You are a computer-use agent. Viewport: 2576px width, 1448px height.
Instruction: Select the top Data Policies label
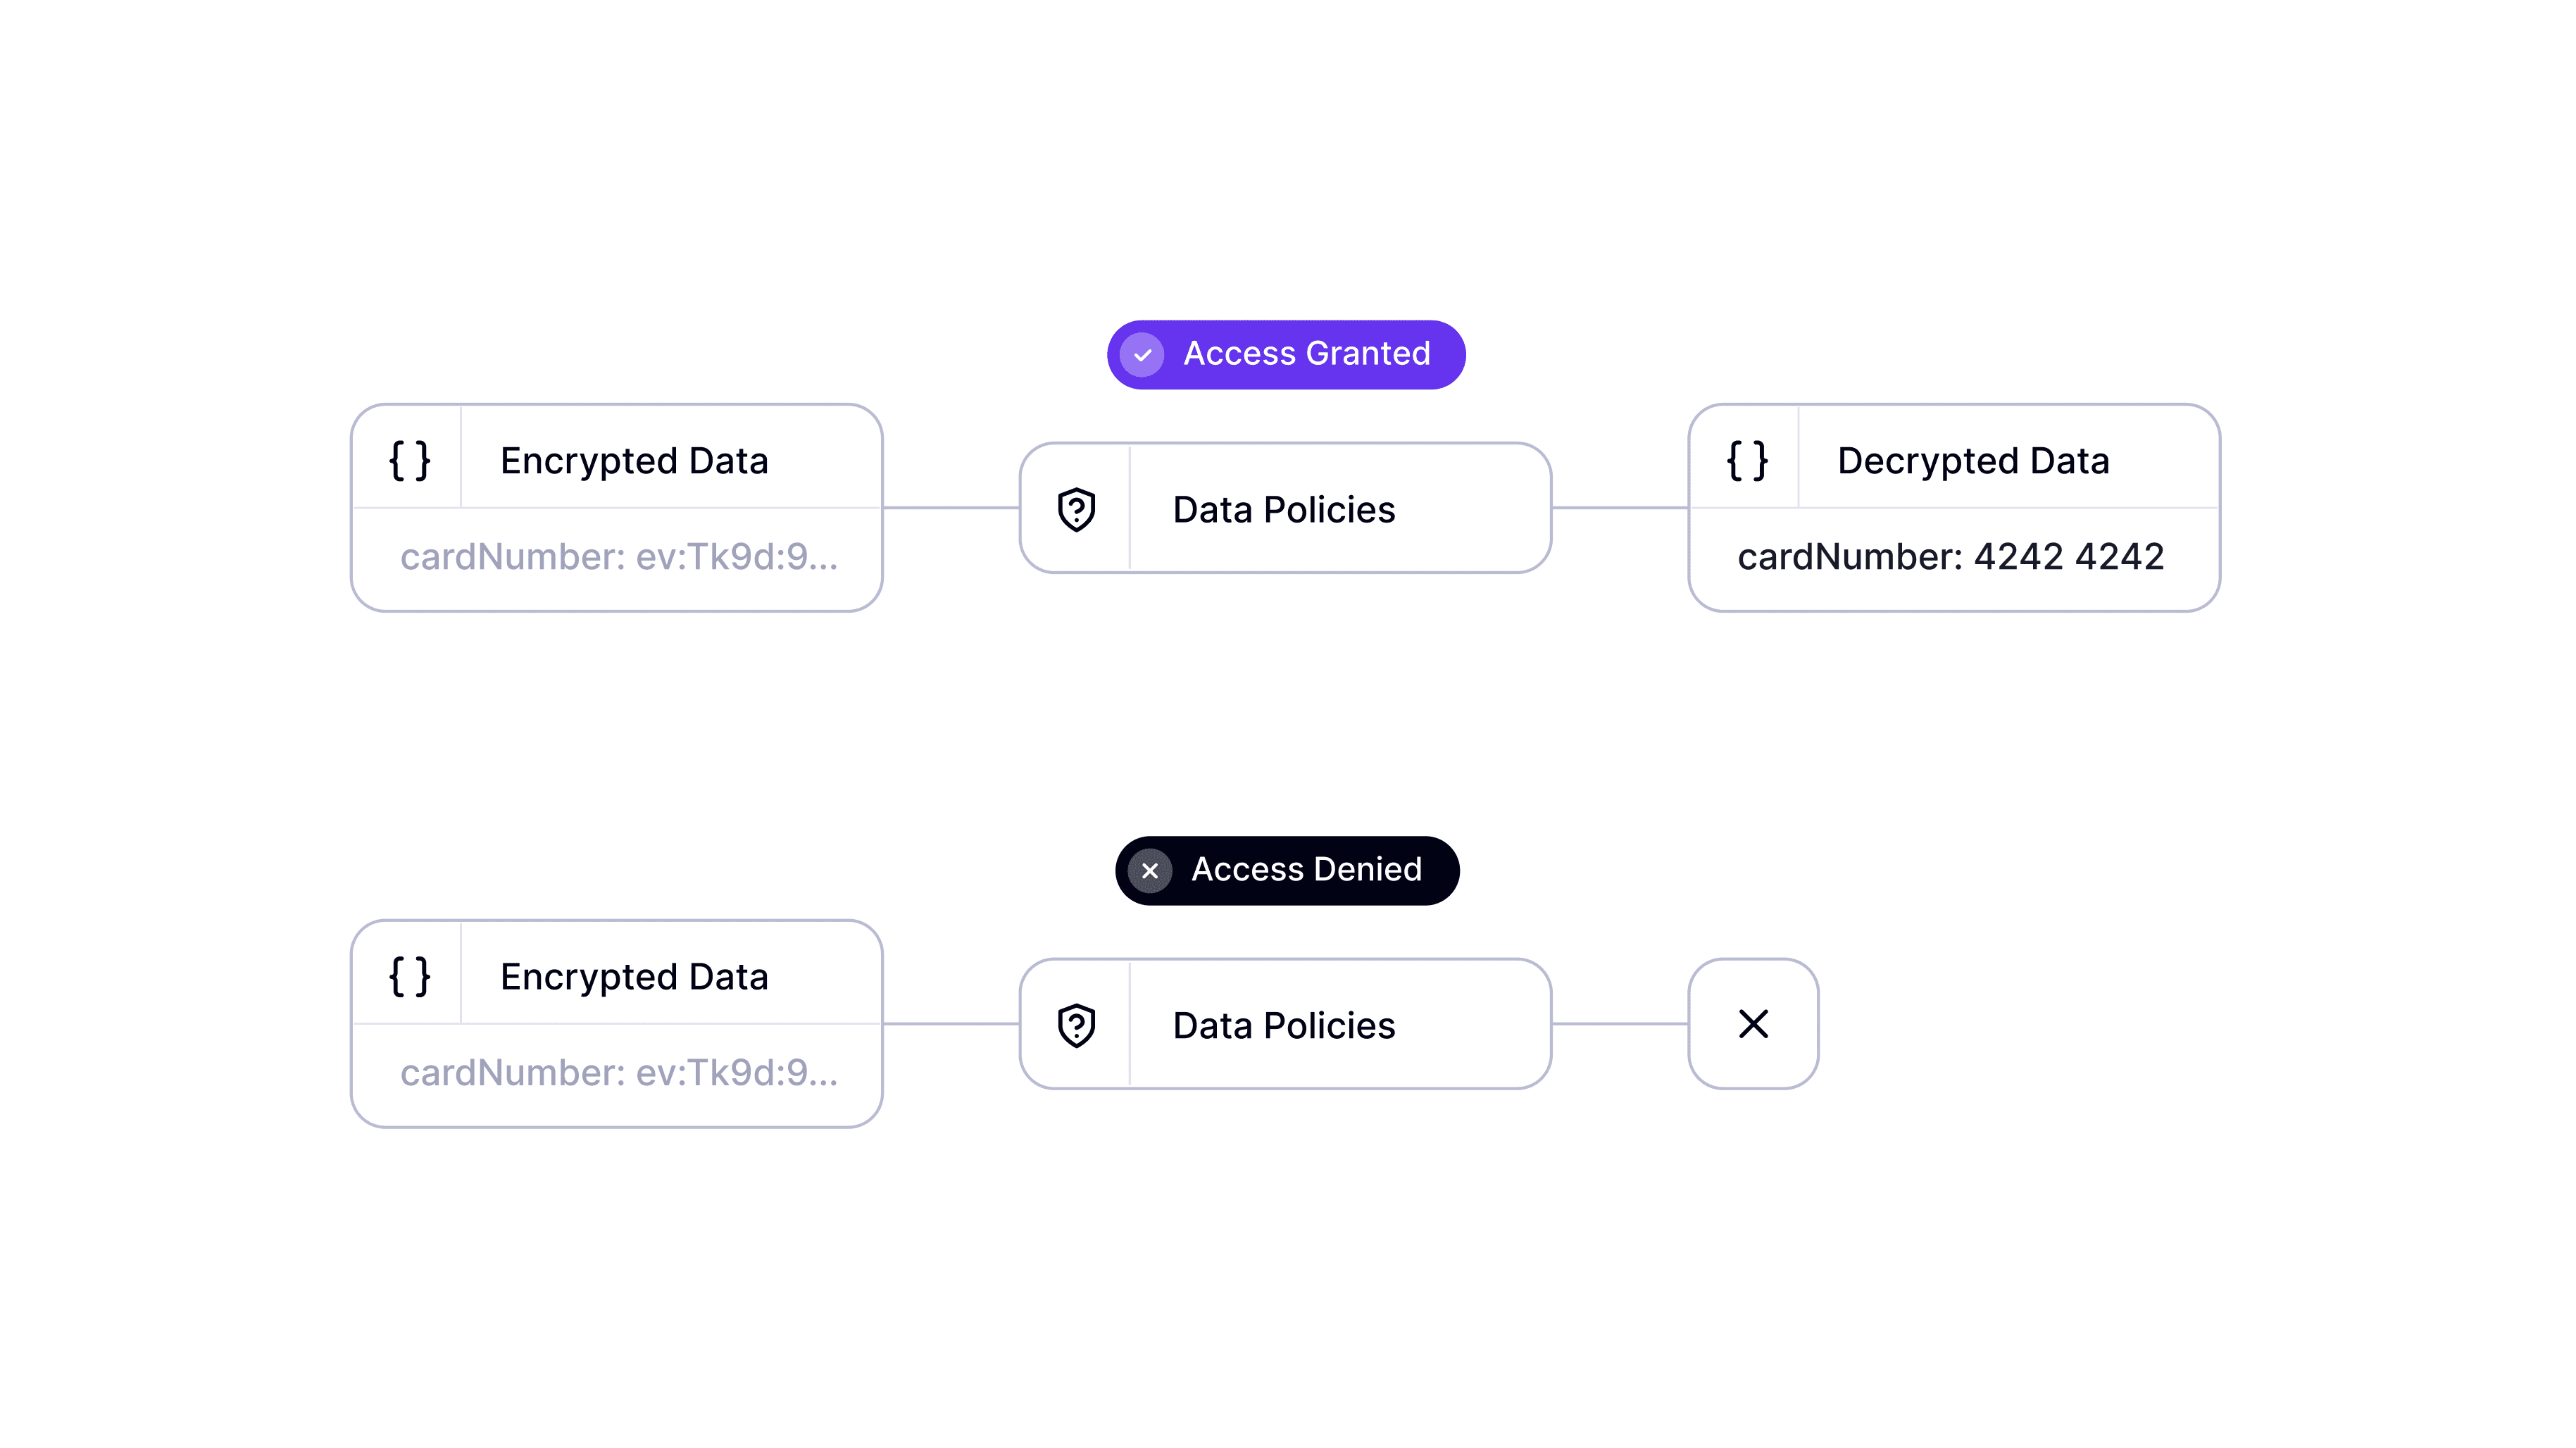point(1284,510)
